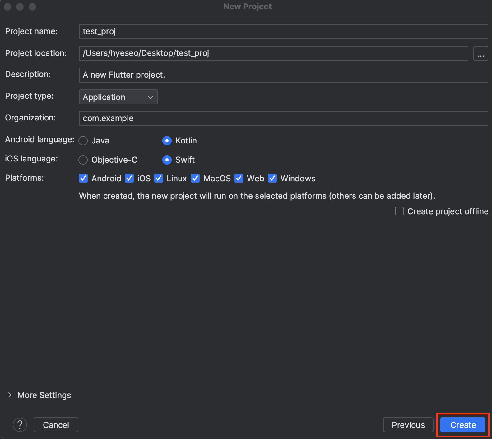The width and height of the screenshot is (492, 439).
Task: Open the browse folder ellipsis button
Action: pos(480,53)
